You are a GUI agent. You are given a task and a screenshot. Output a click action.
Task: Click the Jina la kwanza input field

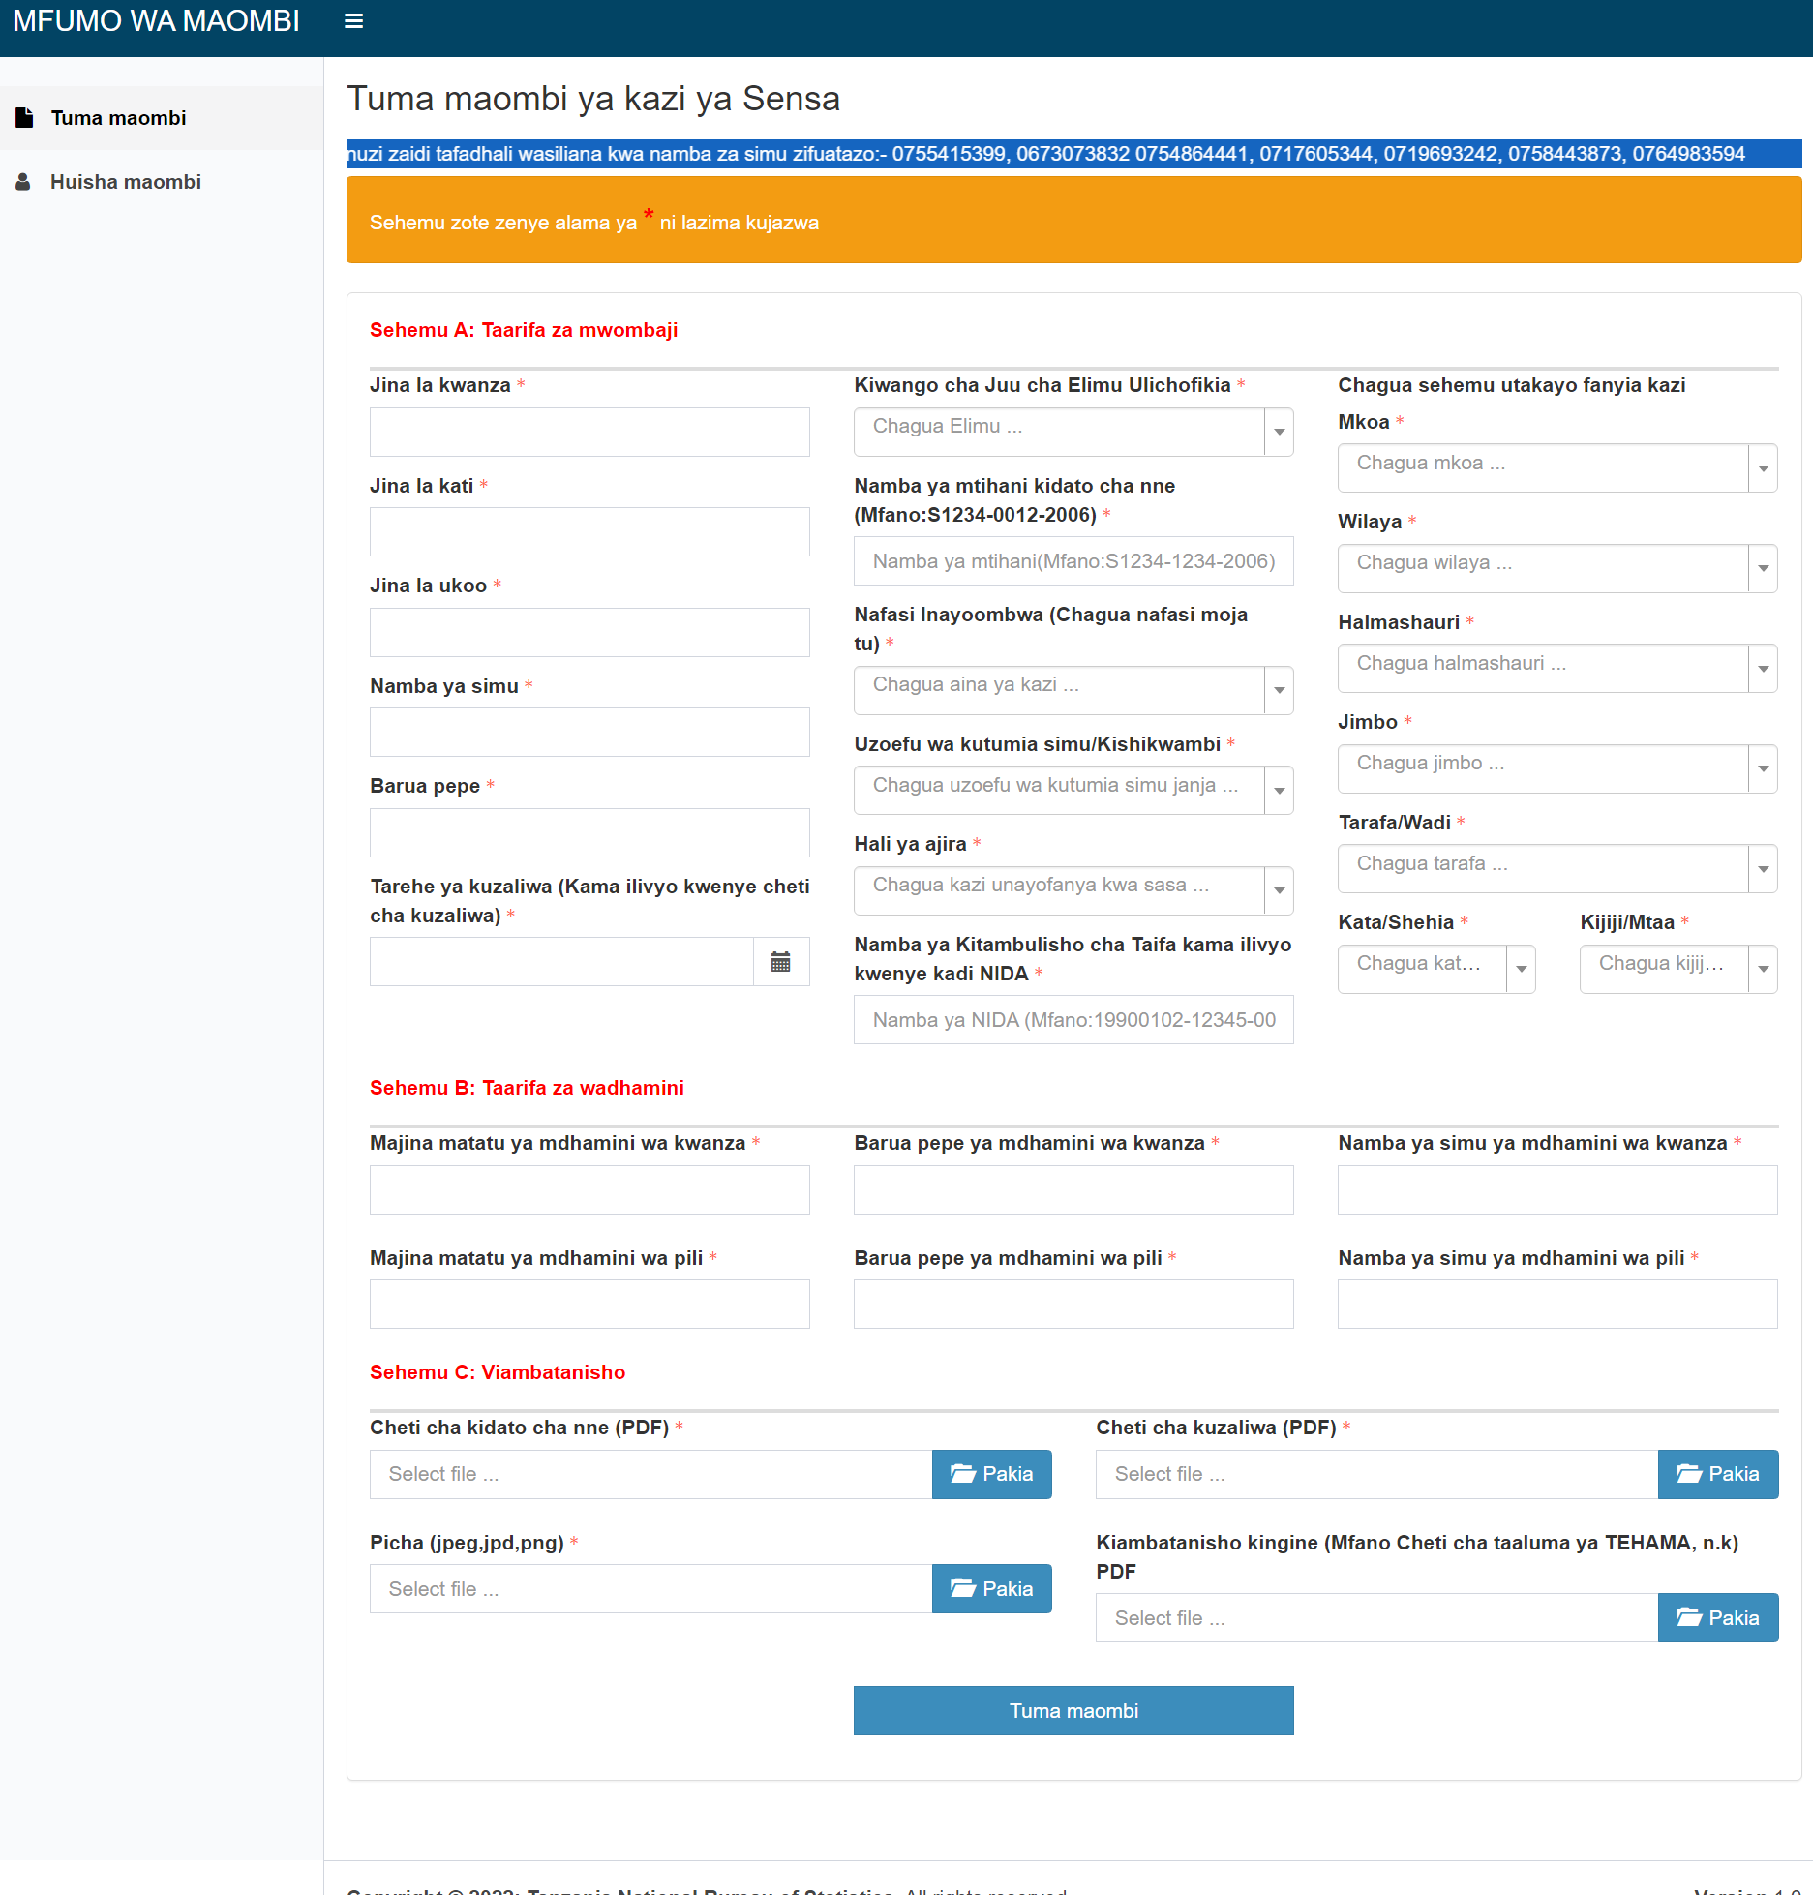point(589,432)
